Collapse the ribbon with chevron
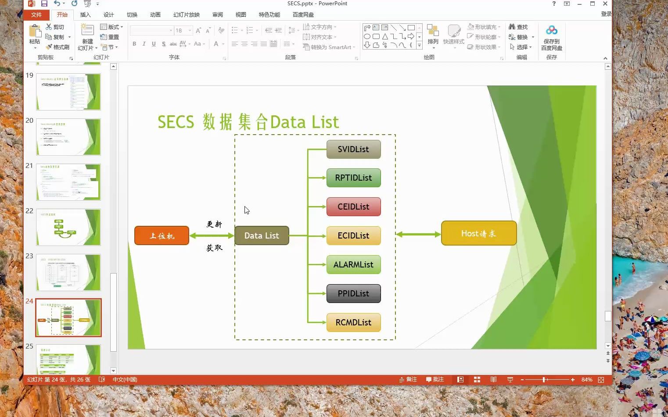 605,58
